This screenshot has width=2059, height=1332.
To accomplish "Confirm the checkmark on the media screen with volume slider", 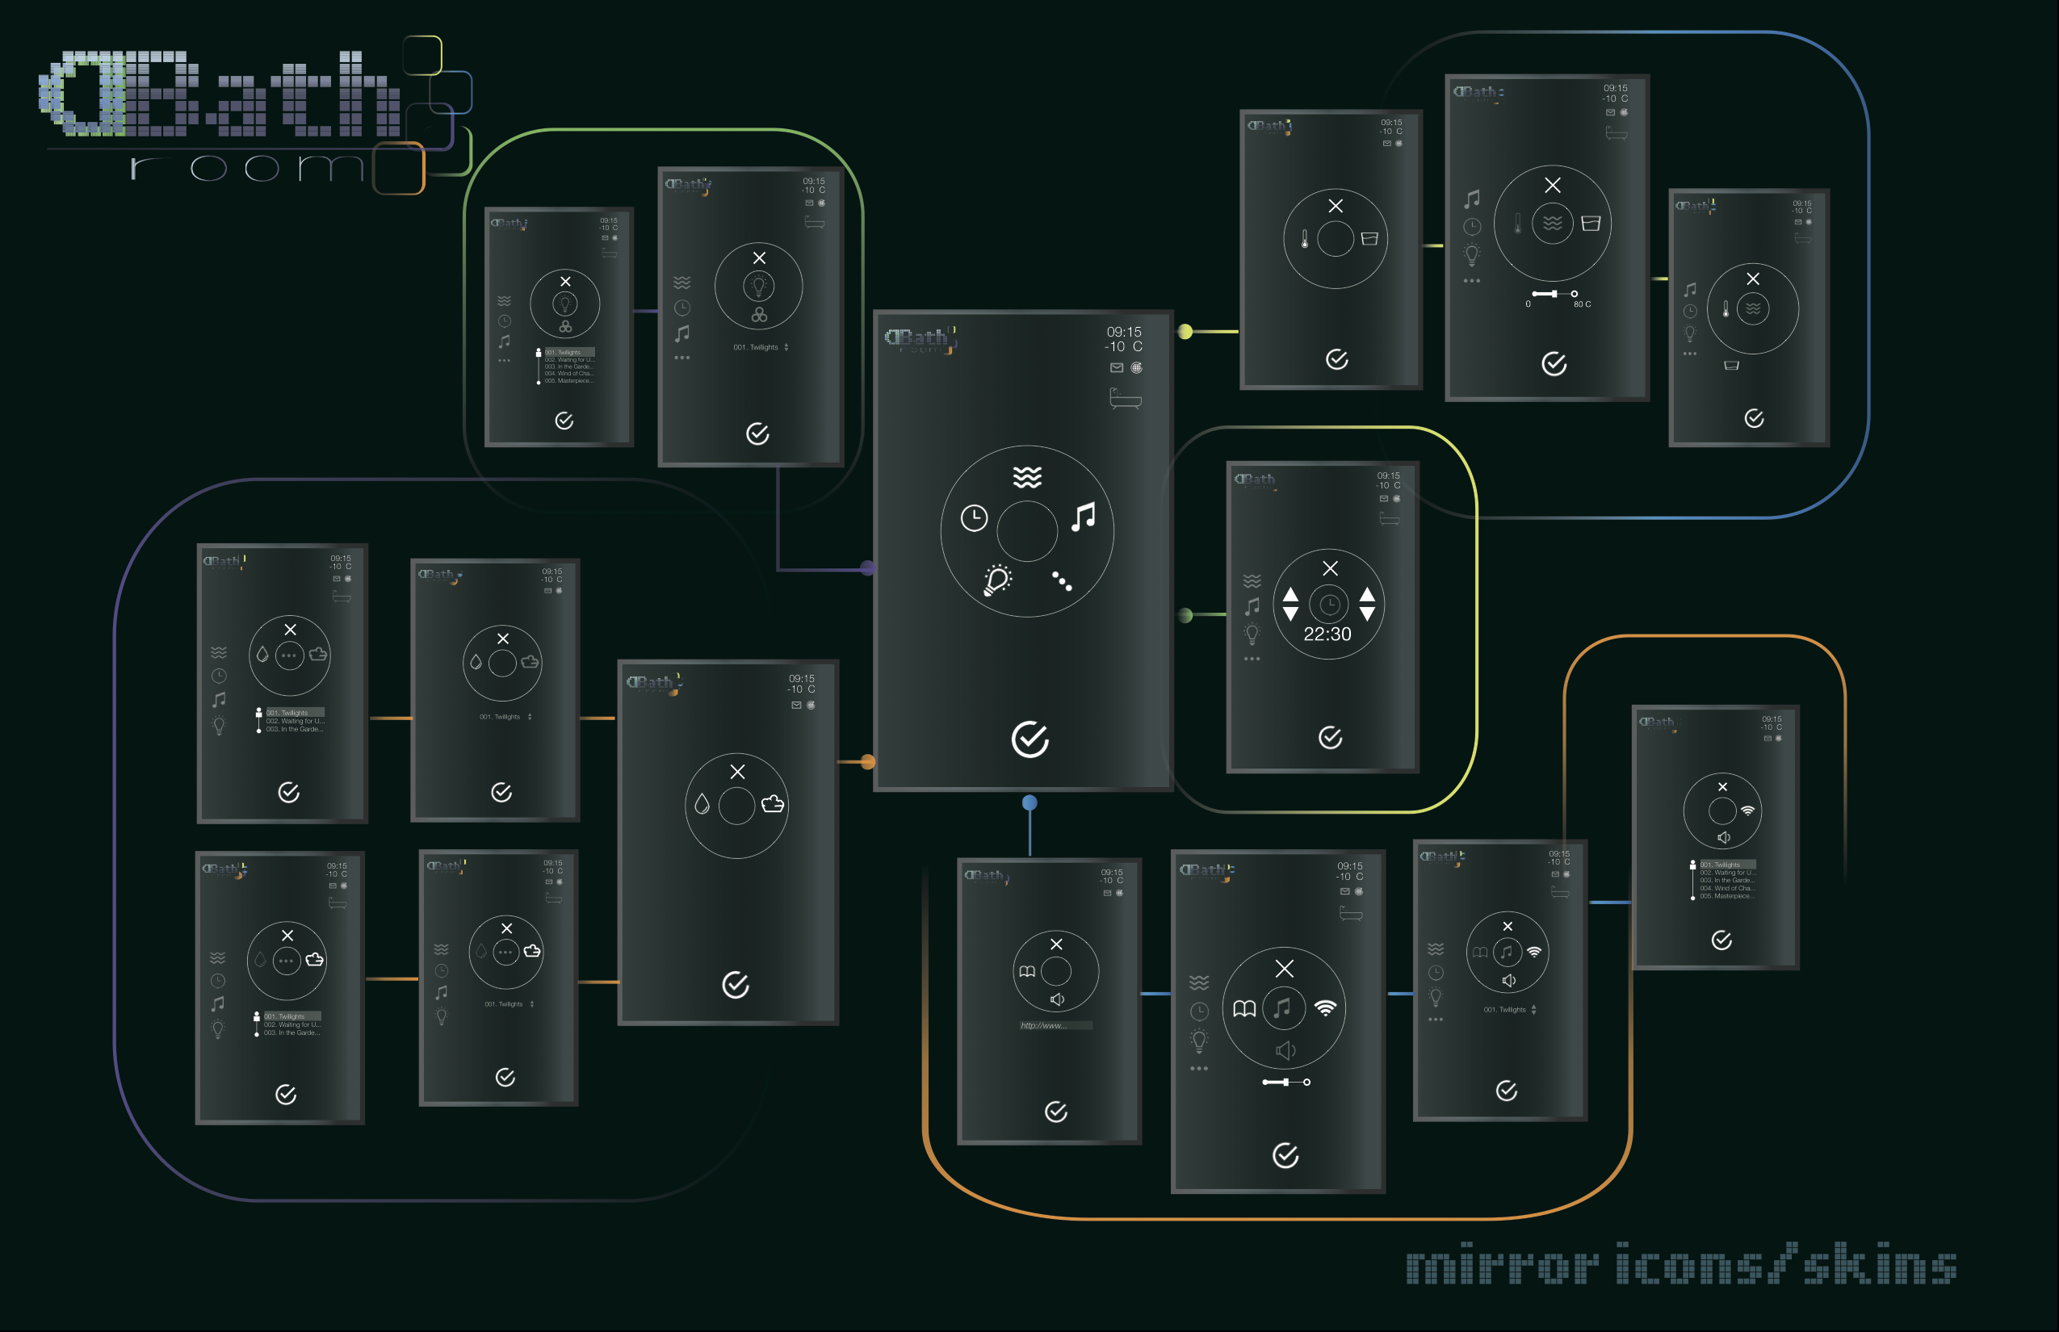I will 1285,1154.
